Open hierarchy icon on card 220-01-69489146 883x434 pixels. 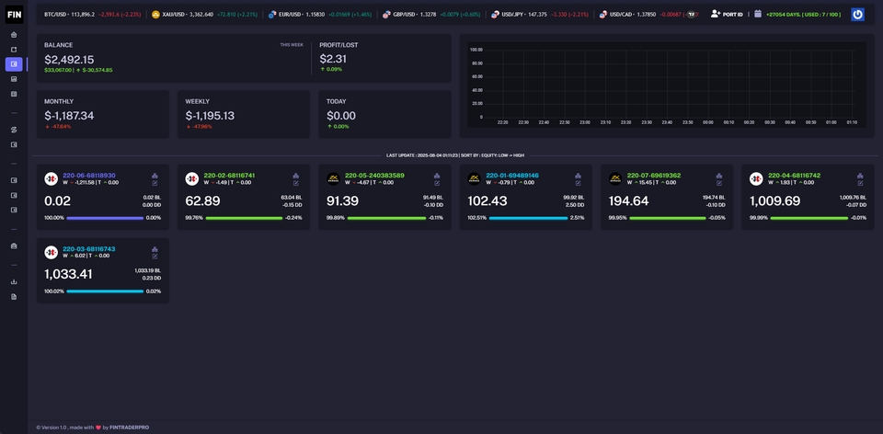click(x=578, y=177)
